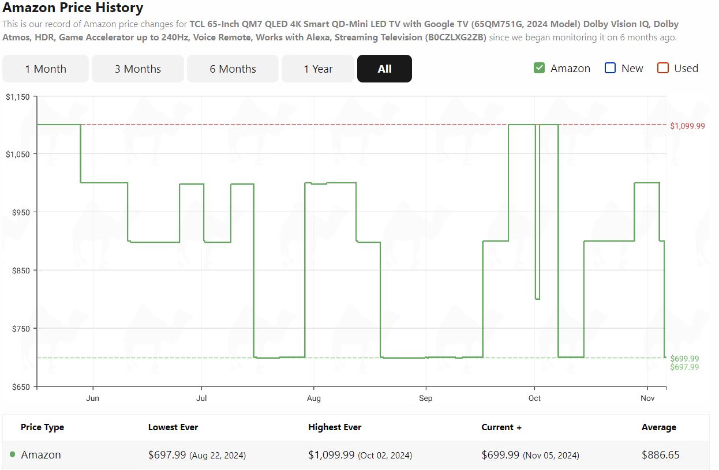The image size is (719, 470).
Task: Click the Average column header
Action: 659,427
